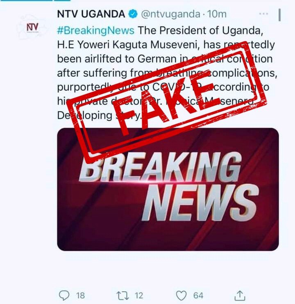The image size is (295, 304).
Task: Open the share tweet upload icon
Action: pyautogui.click(x=240, y=295)
